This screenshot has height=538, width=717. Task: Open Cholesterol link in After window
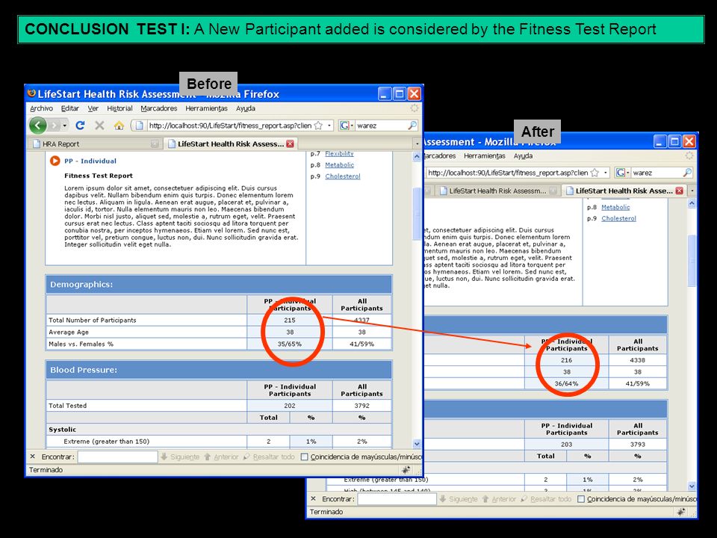tap(618, 219)
